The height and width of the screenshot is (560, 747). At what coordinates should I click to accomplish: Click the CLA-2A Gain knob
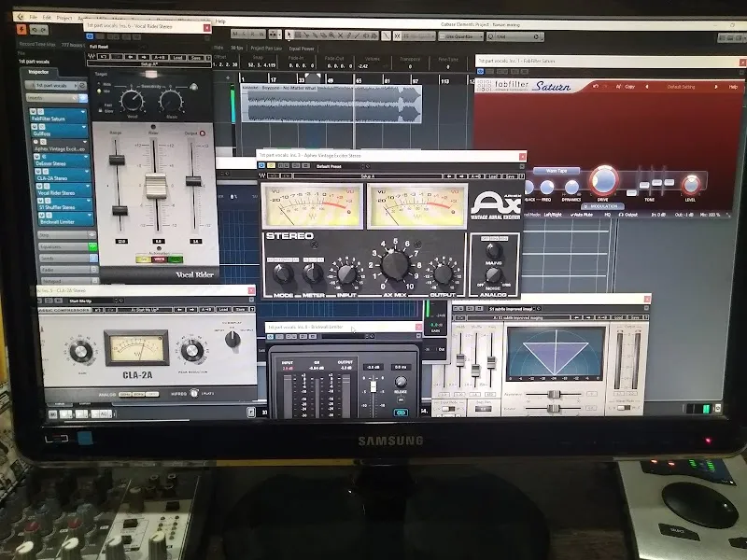click(81, 352)
